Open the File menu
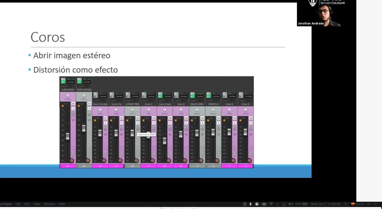Screen dimensions: 382x209 coord(18,204)
